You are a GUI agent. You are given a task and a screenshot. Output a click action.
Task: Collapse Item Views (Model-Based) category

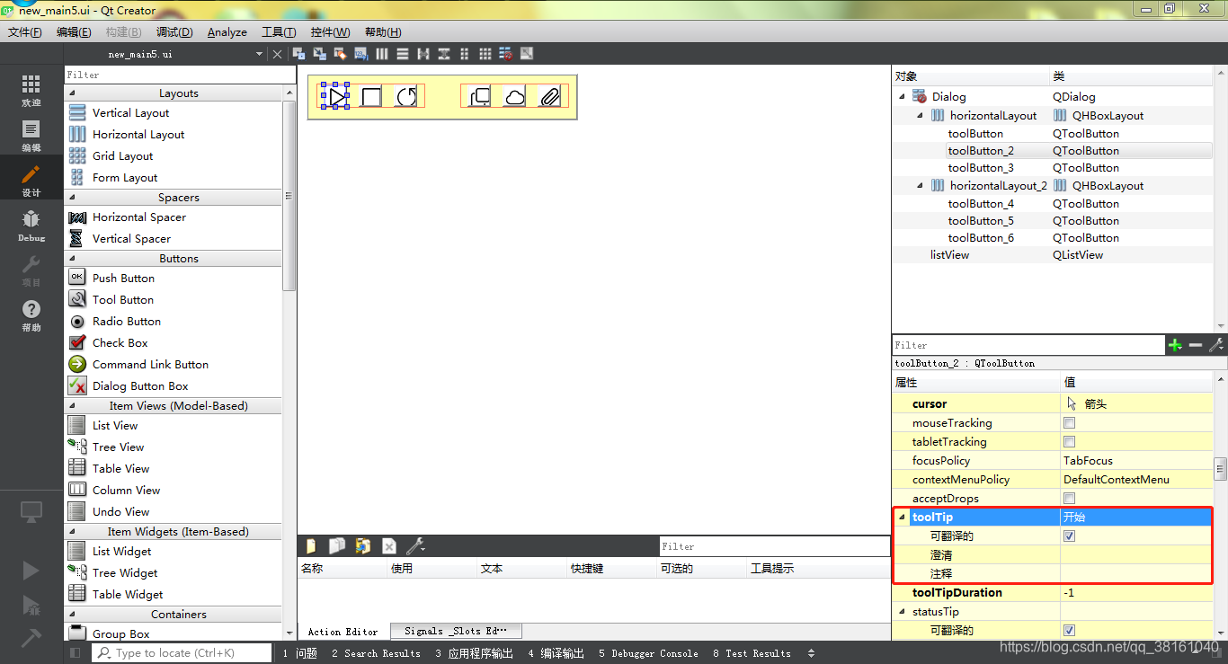(72, 406)
